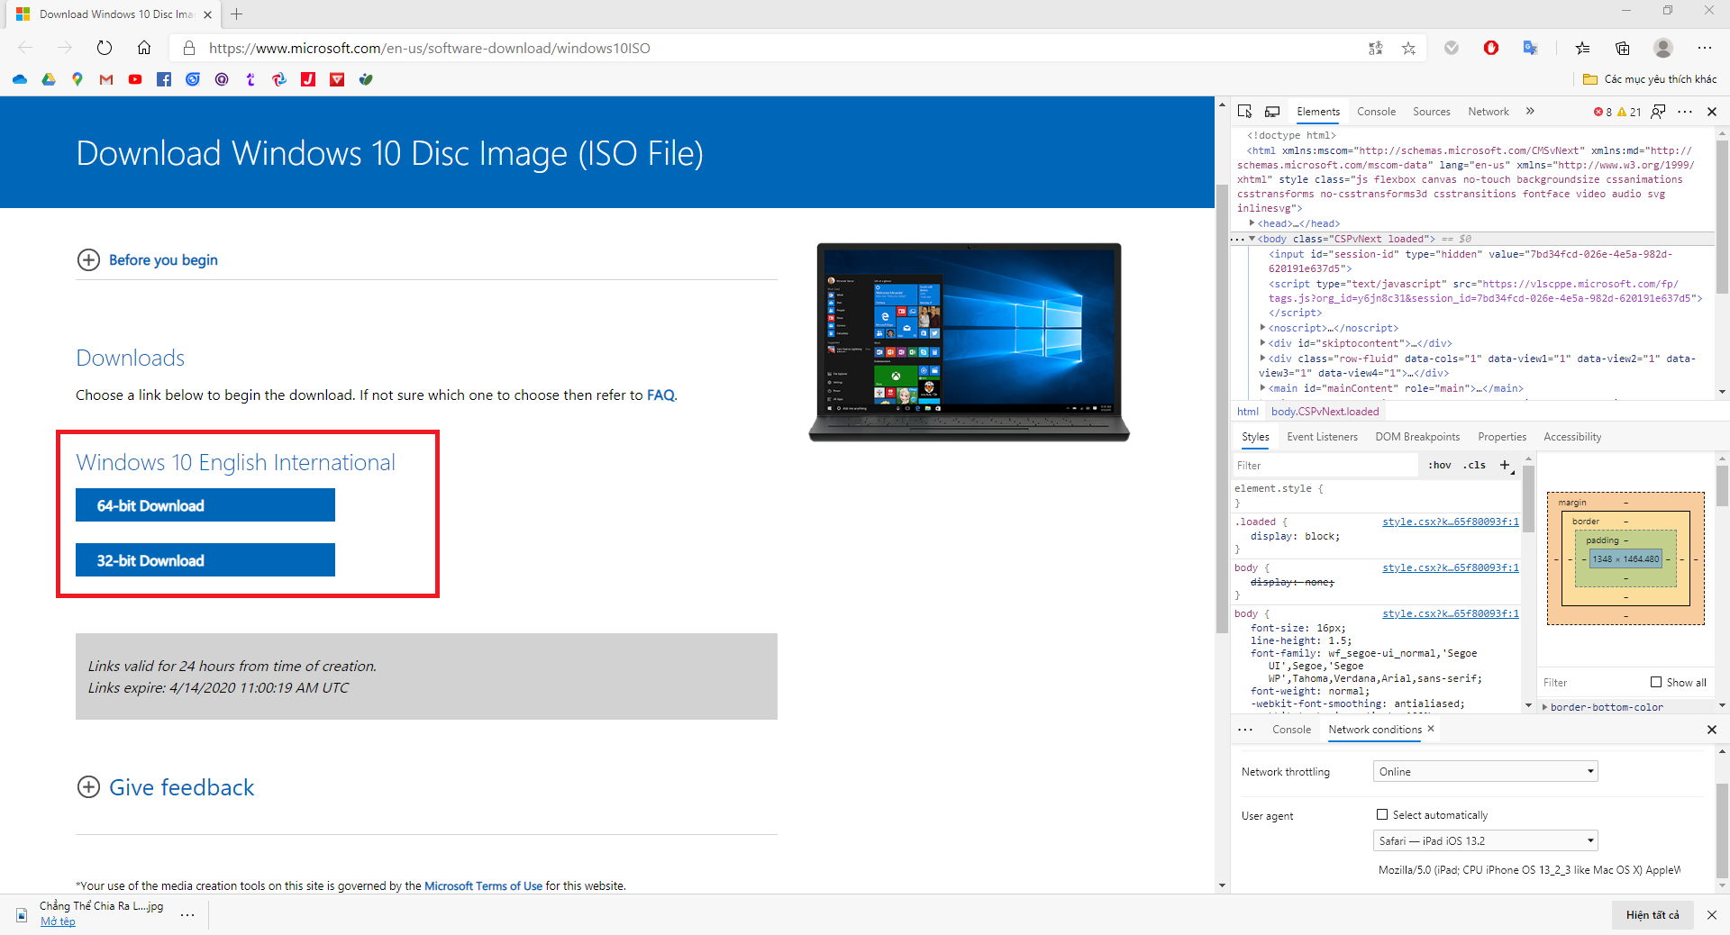
Task: Expand the head element node
Action: 1252,223
